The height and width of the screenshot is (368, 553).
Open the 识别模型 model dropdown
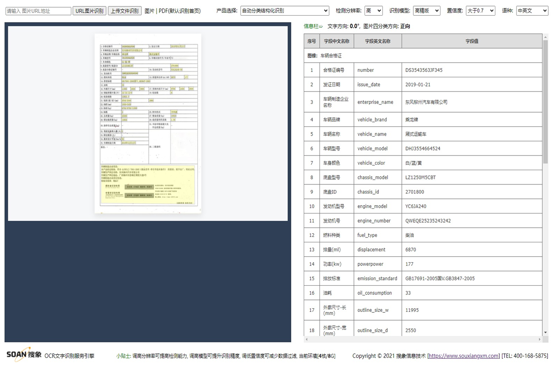426,11
